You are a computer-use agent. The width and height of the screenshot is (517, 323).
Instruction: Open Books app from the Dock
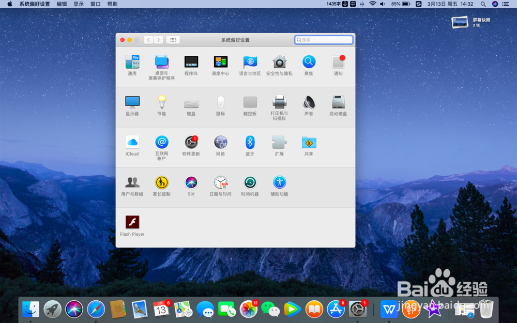tap(314, 309)
